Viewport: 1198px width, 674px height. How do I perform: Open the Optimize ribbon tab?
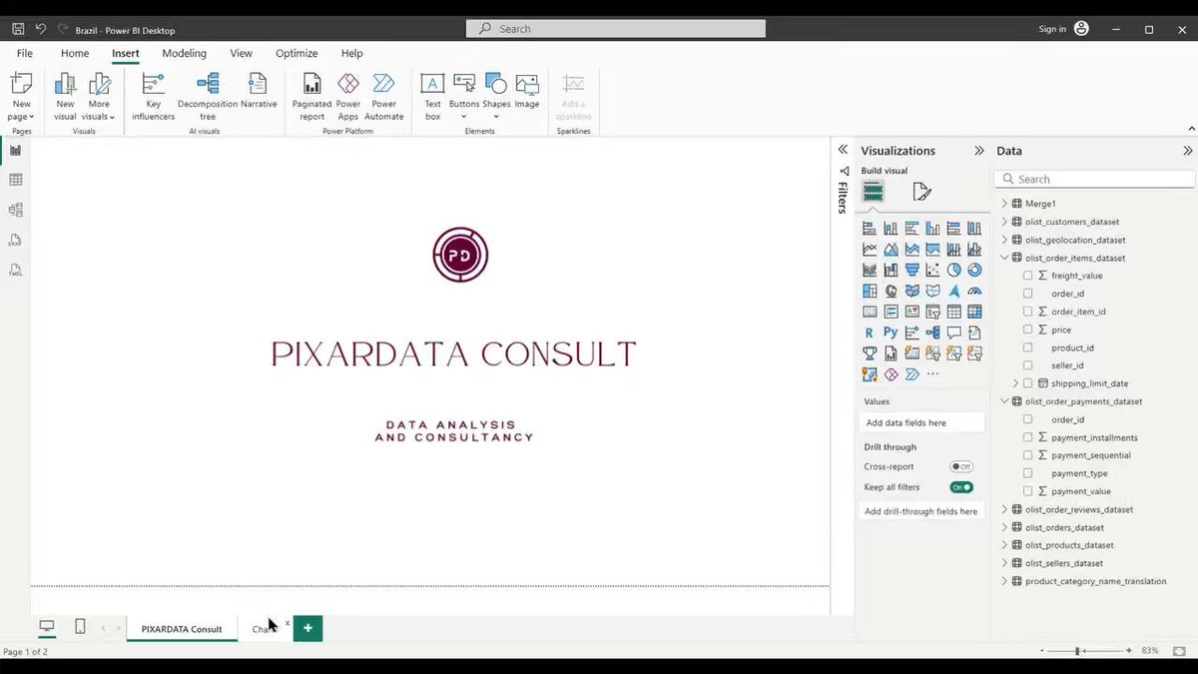coord(297,53)
